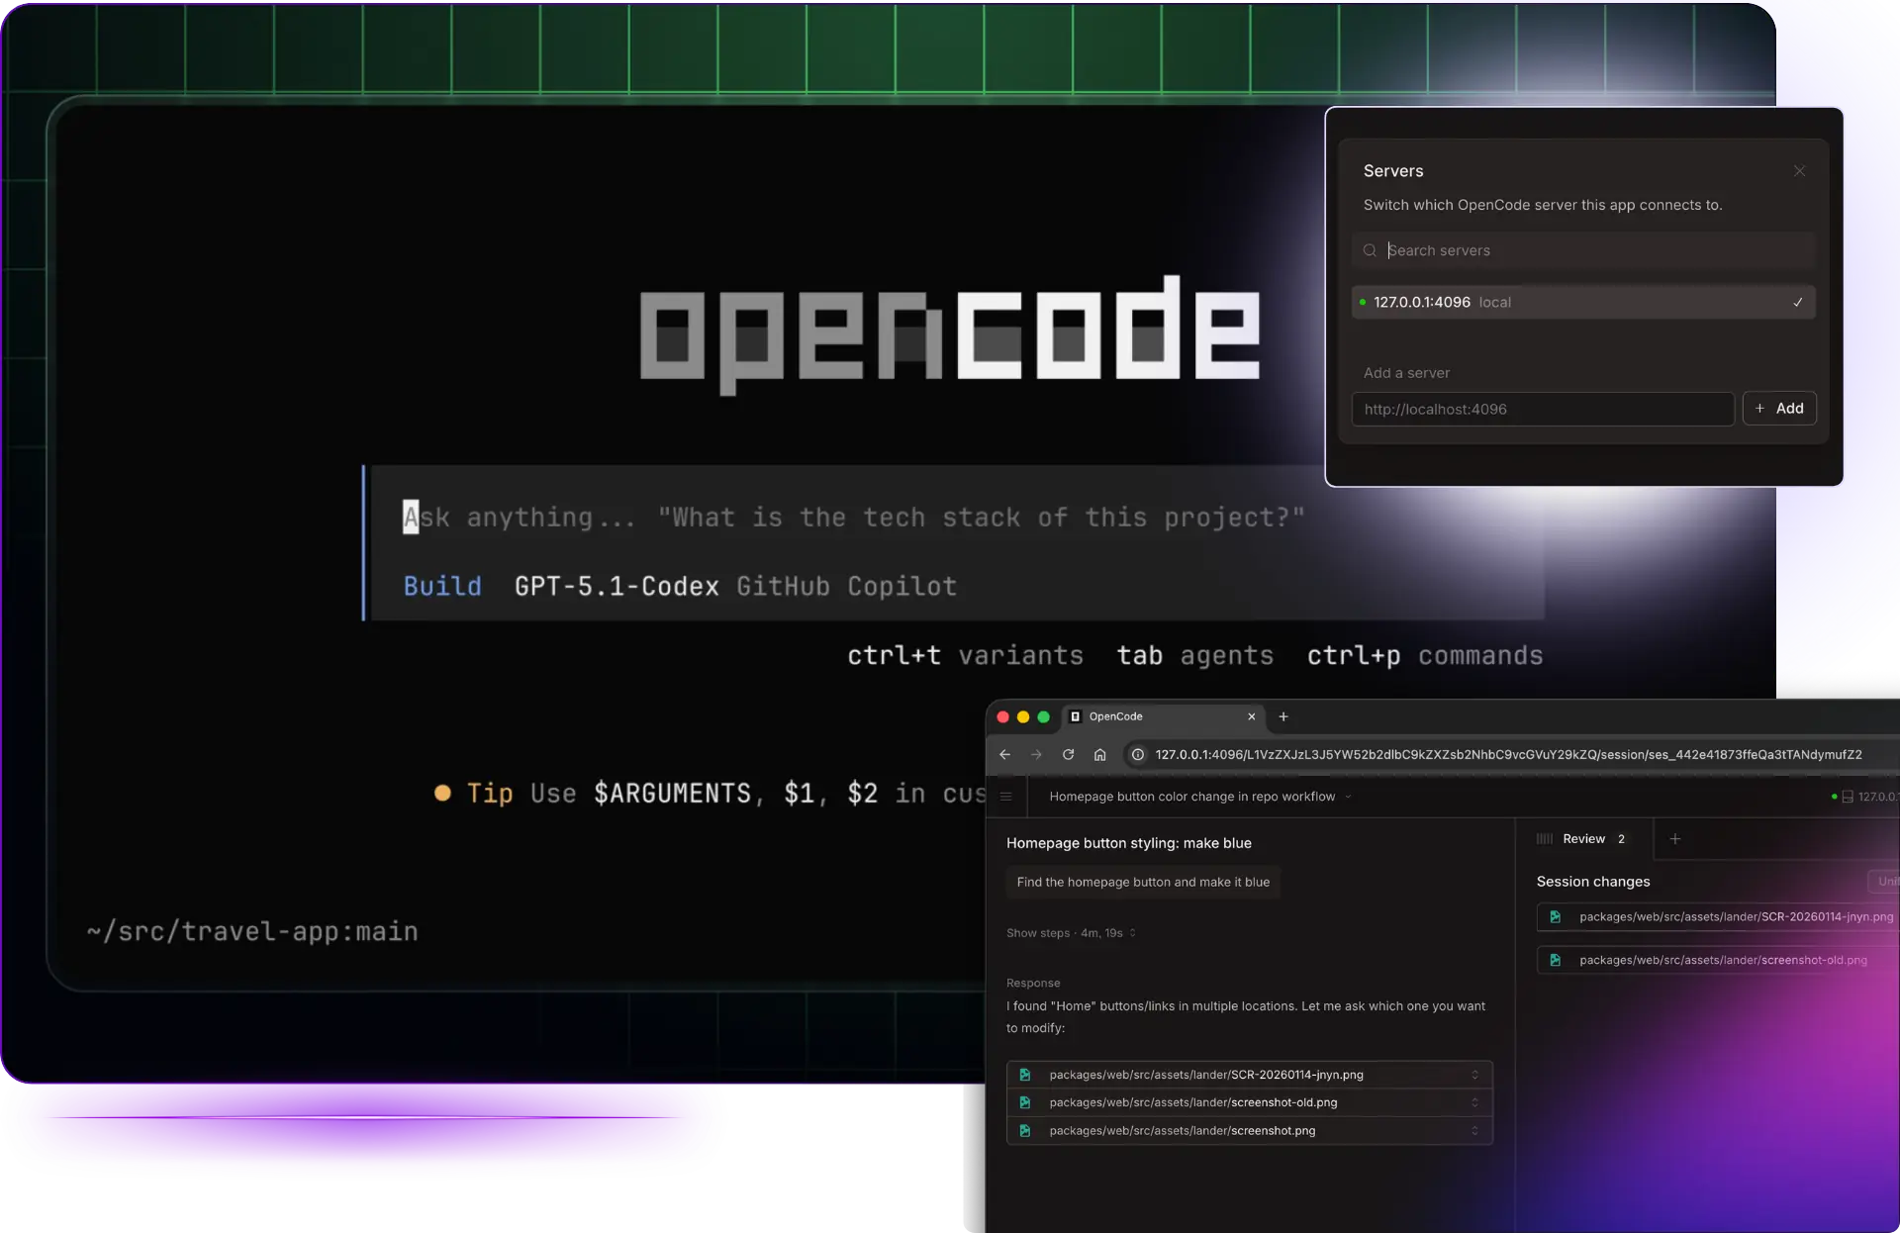This screenshot has height=1233, width=1900.
Task: Click the checkmark on the 127.0.0.1:4096 server
Action: click(x=1798, y=302)
